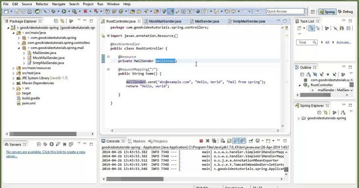Expand goodvideotutorials-spring in Spring Explorer
The width and height of the screenshot is (359, 188).
click(299, 118)
